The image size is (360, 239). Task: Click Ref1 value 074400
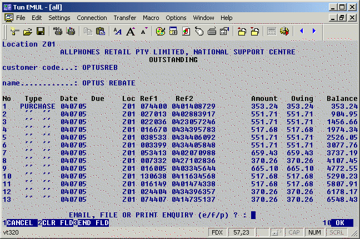(154, 106)
